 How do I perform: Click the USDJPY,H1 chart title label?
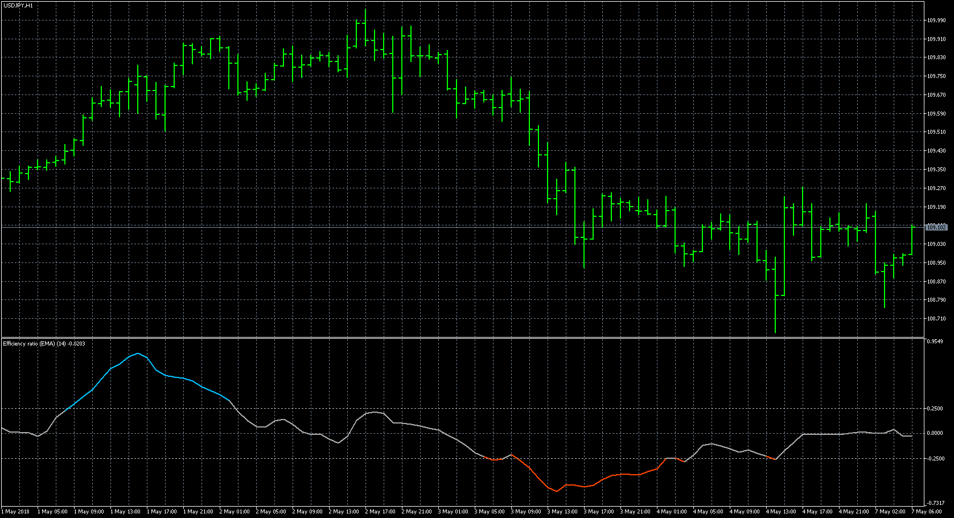click(18, 5)
